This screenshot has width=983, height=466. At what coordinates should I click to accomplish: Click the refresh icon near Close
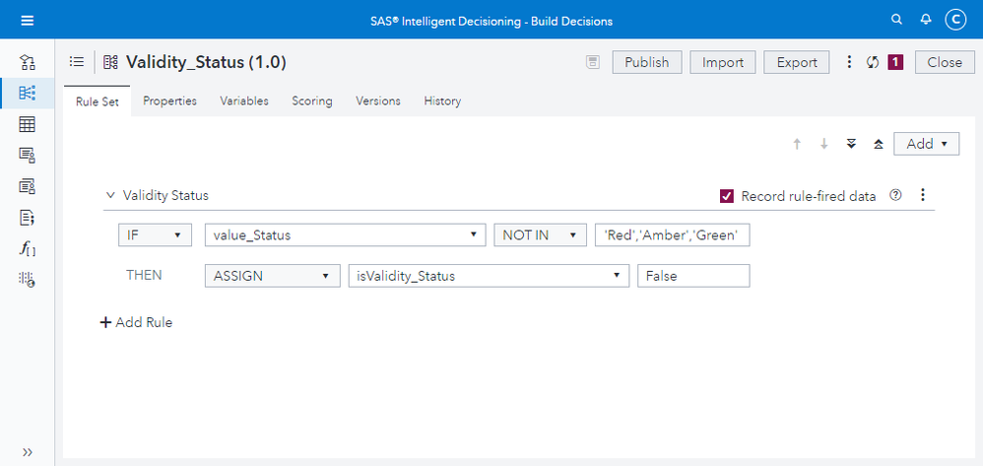pyautogui.click(x=872, y=62)
